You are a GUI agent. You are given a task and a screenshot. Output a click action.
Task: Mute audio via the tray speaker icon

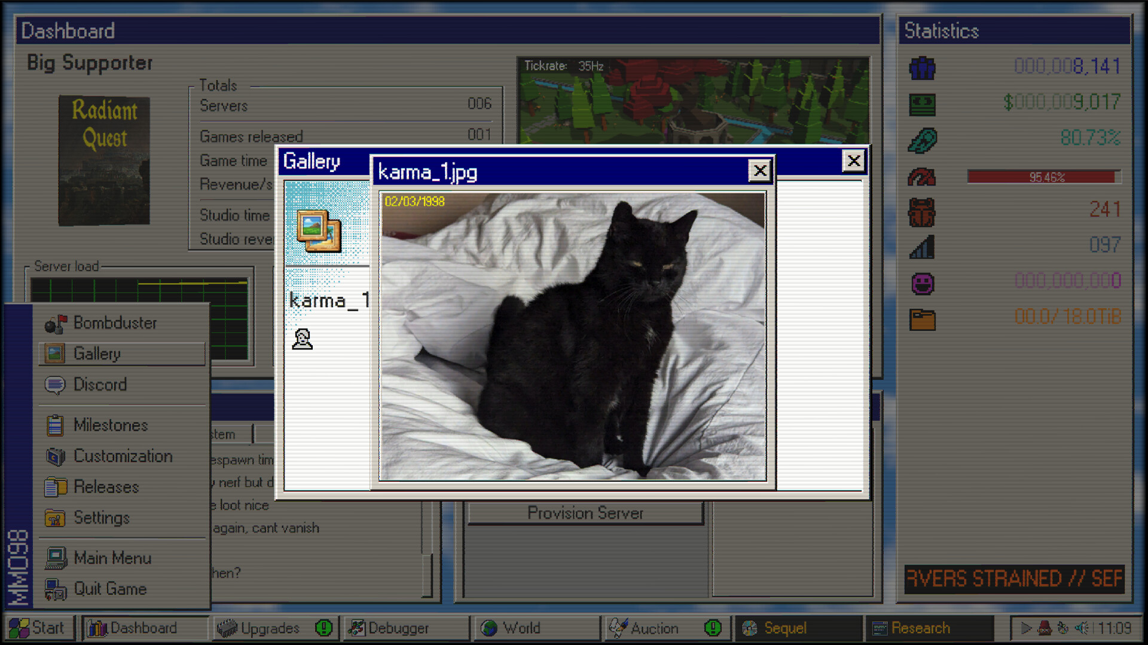tap(1082, 628)
